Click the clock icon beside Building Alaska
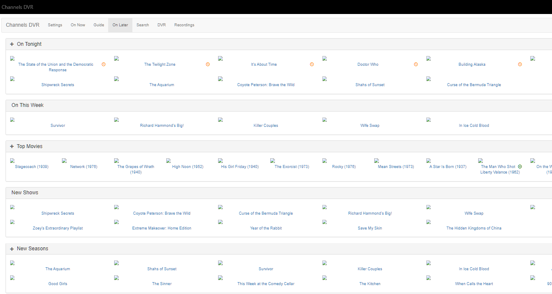 coord(520,64)
